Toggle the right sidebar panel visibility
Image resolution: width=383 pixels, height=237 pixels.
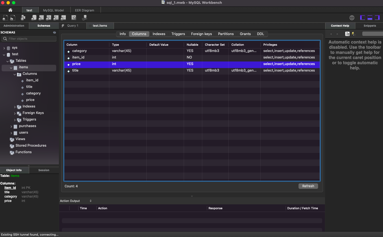[x=377, y=18]
